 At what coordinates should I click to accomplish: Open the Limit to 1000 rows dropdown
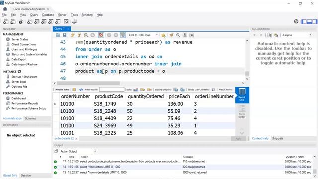point(143,35)
